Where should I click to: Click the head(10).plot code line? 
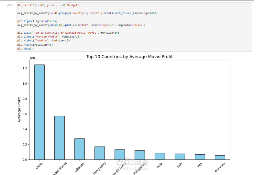click(x=81, y=25)
